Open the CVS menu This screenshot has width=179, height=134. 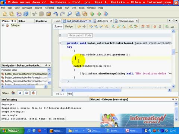pyautogui.click(x=74, y=8)
